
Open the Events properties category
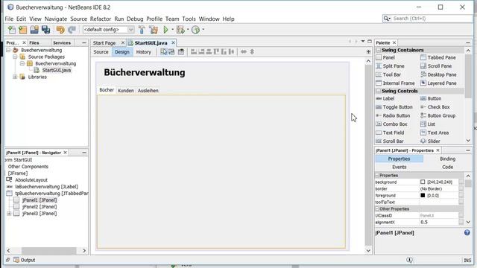(399, 167)
